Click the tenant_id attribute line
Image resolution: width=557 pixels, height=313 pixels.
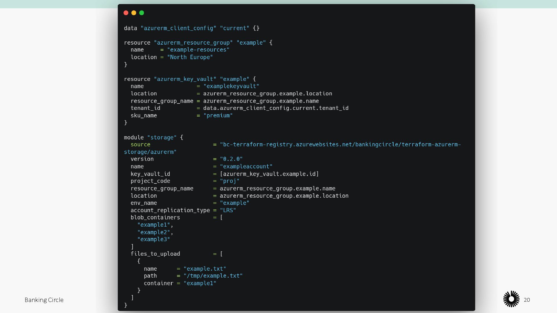coord(145,108)
